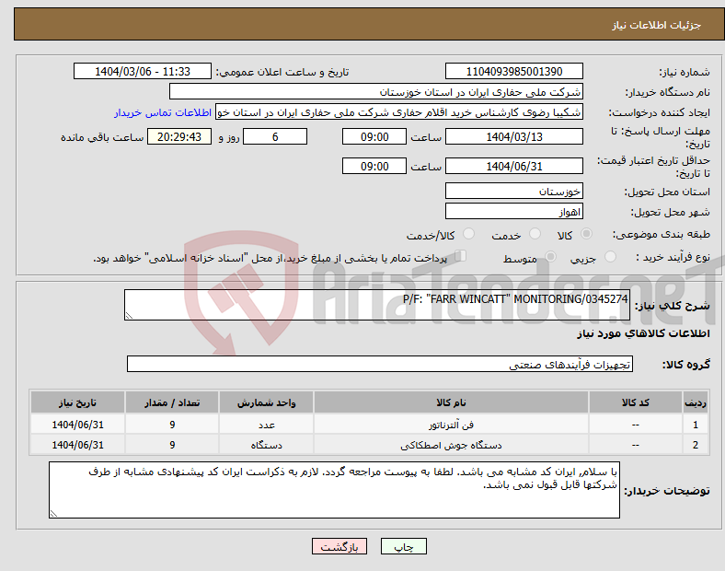This screenshot has height=571, width=725.
Task: Click the need date in فن آلترناتور row
Action: (x=77, y=425)
